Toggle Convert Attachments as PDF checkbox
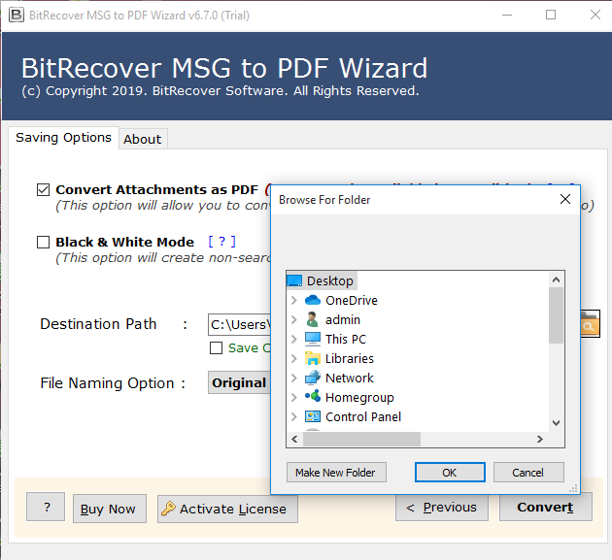The height and width of the screenshot is (560, 612). pos(43,190)
